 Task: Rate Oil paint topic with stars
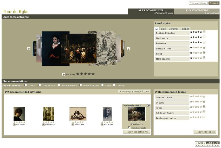pos(196,102)
